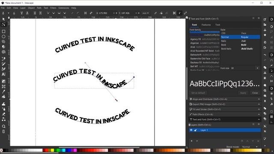
Task: Toggle Layer 1 visibility eye
Action: pos(191,130)
